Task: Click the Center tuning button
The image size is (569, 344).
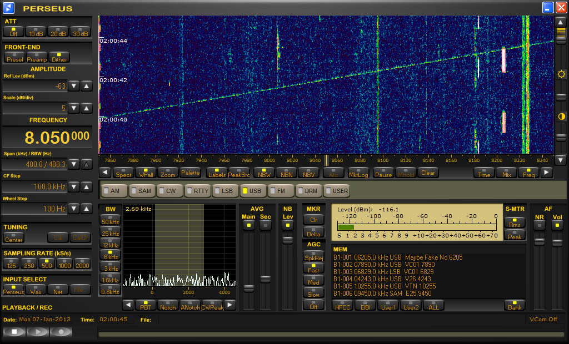Action: pyautogui.click(x=14, y=238)
